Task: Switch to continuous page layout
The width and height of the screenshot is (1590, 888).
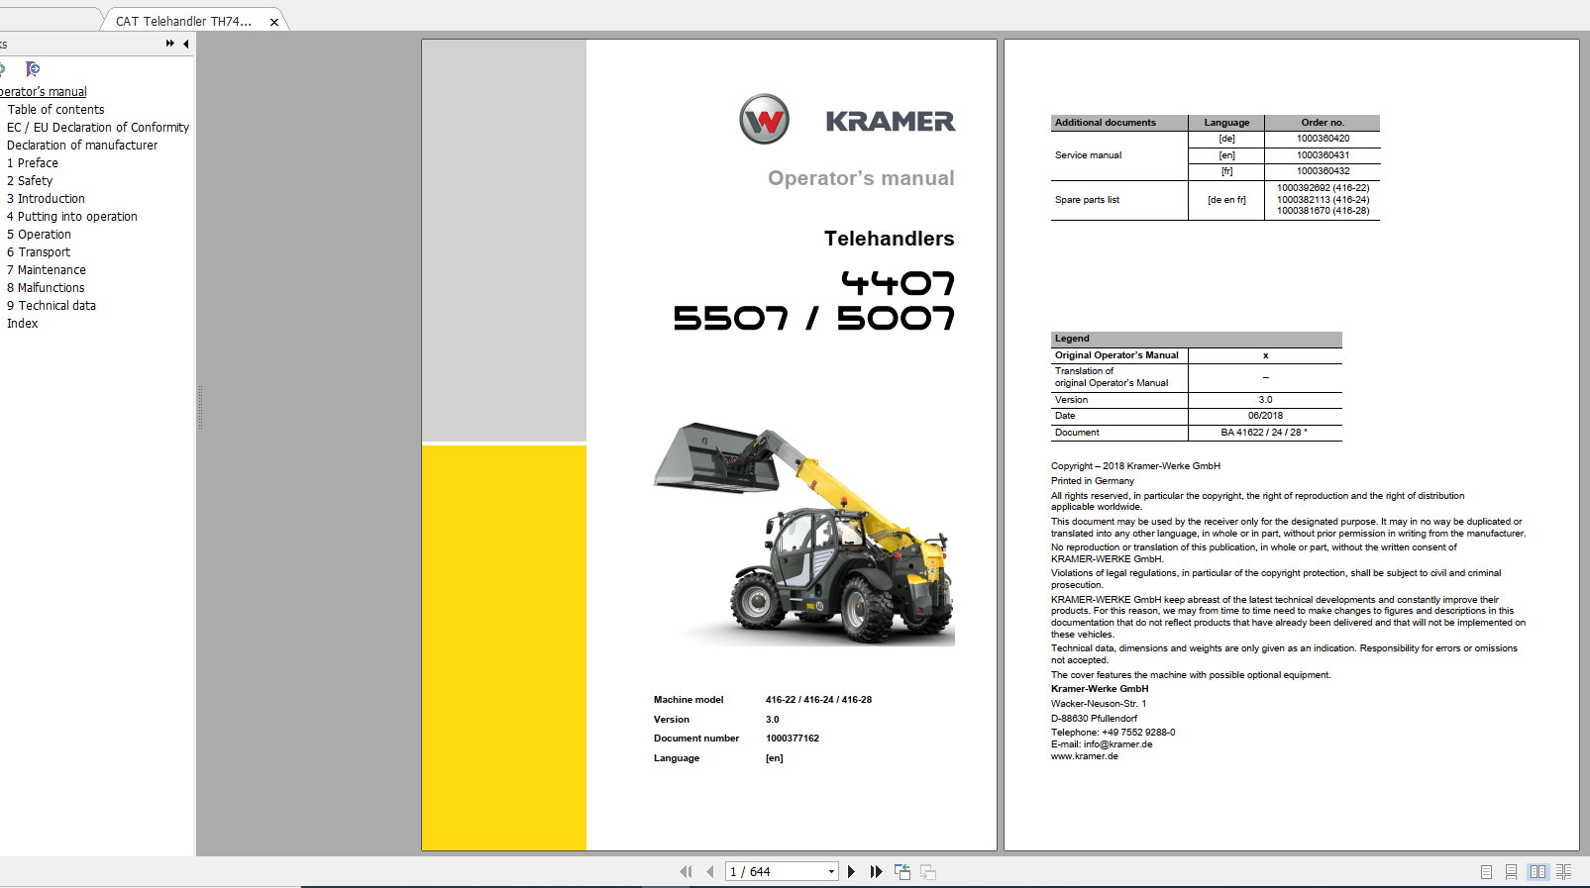Action: [1511, 872]
